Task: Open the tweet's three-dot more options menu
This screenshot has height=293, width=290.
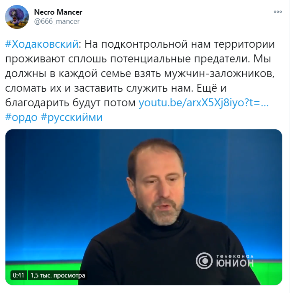Action: tap(278, 12)
